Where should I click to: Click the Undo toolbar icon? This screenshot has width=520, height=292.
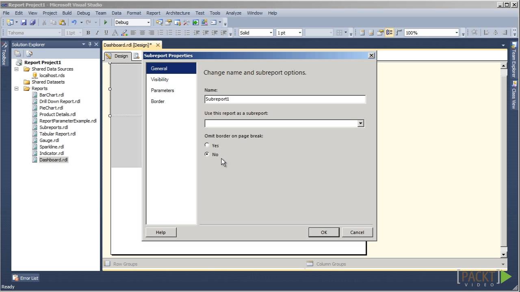[x=74, y=23]
